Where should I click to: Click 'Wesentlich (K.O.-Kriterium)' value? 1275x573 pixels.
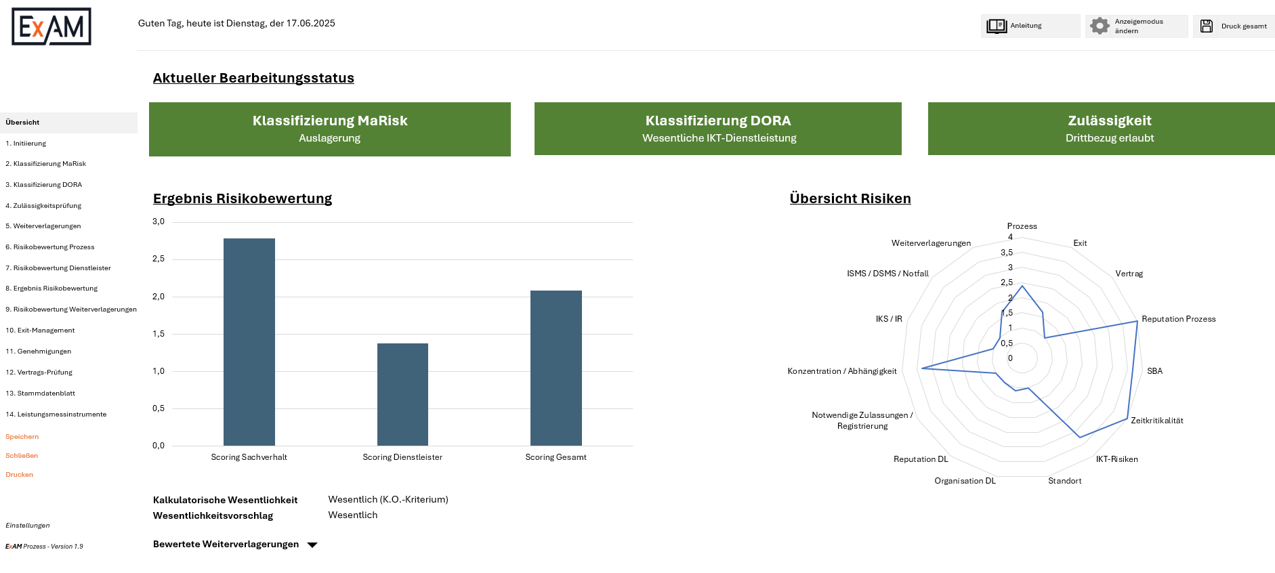tap(388, 500)
